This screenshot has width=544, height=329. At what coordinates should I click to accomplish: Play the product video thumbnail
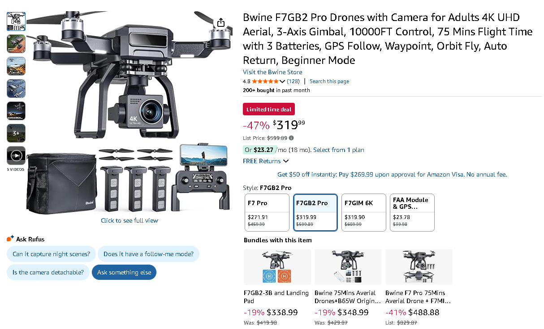tap(16, 156)
